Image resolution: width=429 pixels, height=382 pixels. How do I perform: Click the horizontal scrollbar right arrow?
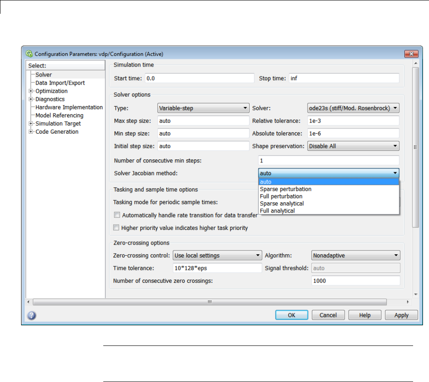pyautogui.click(x=407, y=302)
